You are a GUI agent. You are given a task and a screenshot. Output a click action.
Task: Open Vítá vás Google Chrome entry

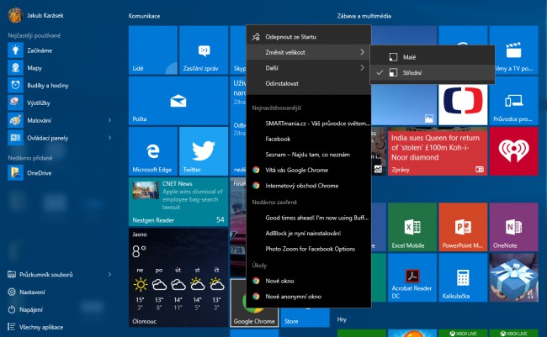pyautogui.click(x=309, y=170)
